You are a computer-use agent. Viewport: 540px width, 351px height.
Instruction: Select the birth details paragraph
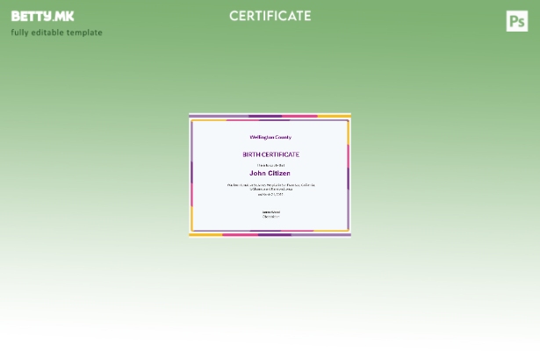click(270, 186)
